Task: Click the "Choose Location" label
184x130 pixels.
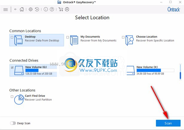Action: (147, 37)
